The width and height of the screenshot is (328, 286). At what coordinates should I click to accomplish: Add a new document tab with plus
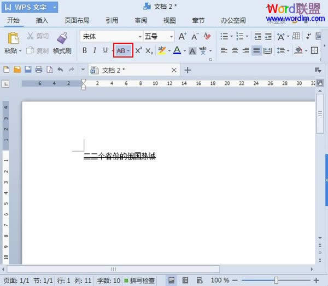(x=188, y=70)
